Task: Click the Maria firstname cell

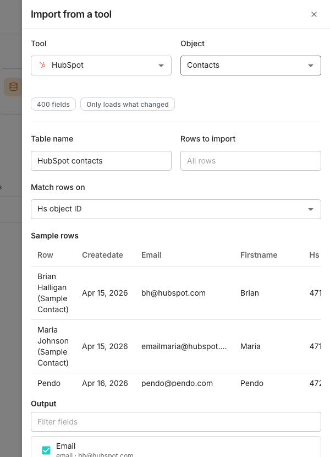Action: (250, 346)
